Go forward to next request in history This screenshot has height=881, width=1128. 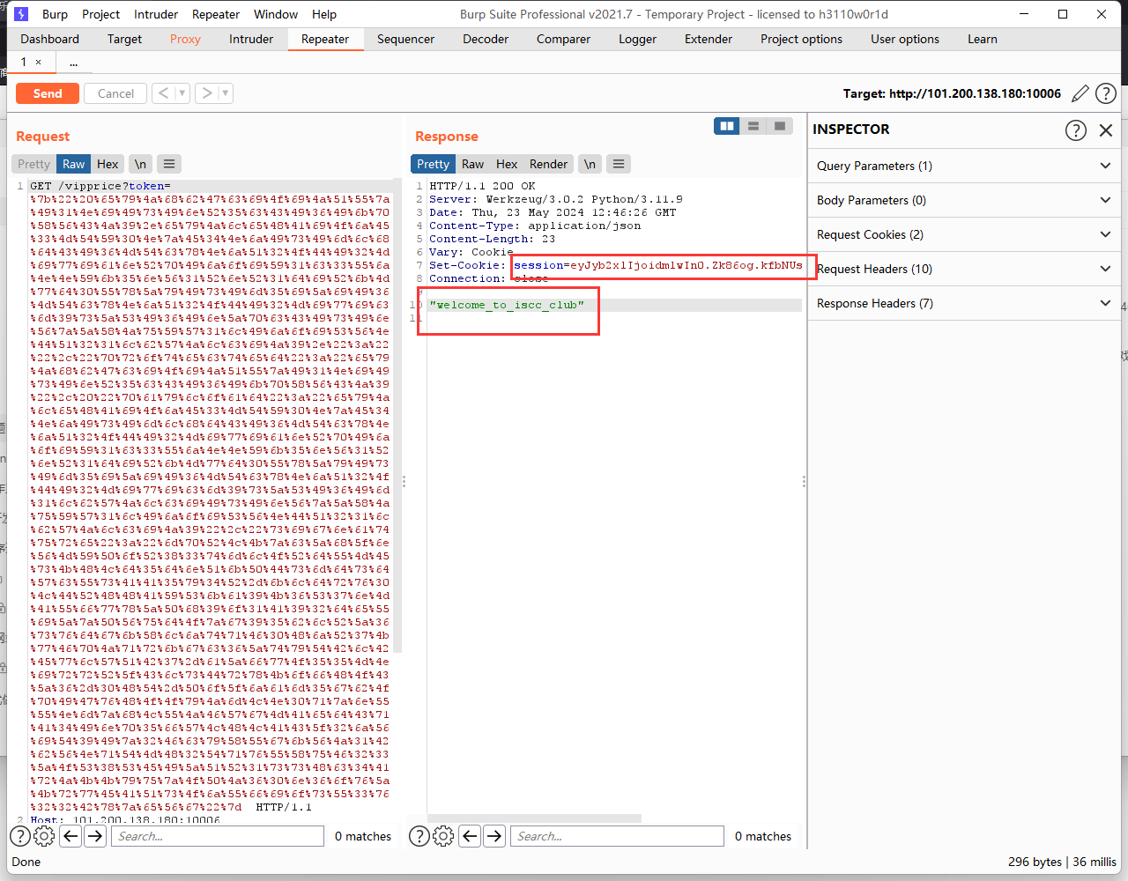pos(206,93)
